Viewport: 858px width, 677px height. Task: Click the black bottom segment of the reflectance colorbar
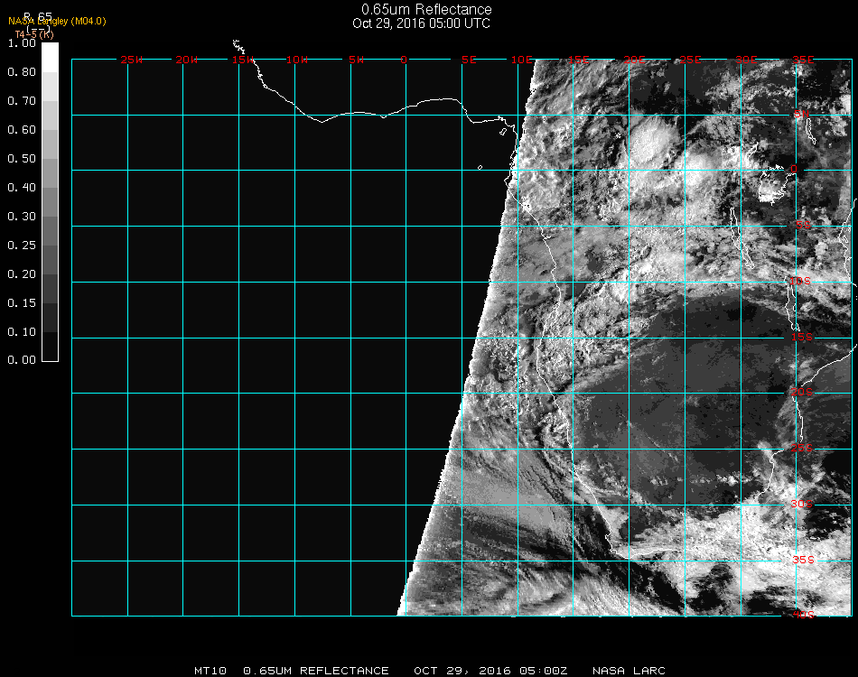pos(50,346)
